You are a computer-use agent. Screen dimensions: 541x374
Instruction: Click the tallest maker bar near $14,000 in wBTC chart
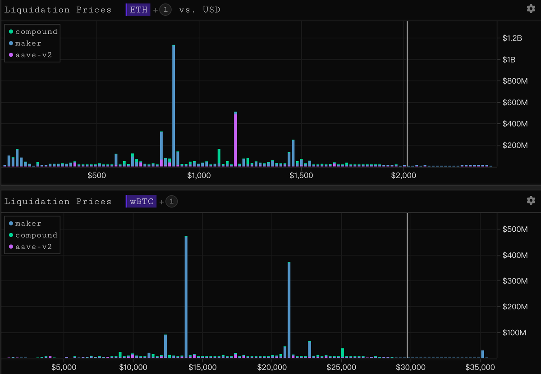[x=186, y=297]
